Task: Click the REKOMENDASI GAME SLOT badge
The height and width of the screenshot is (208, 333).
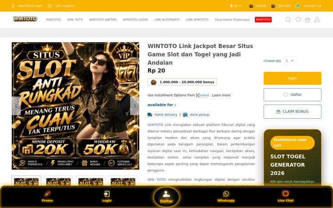Action: pyautogui.click(x=292, y=143)
